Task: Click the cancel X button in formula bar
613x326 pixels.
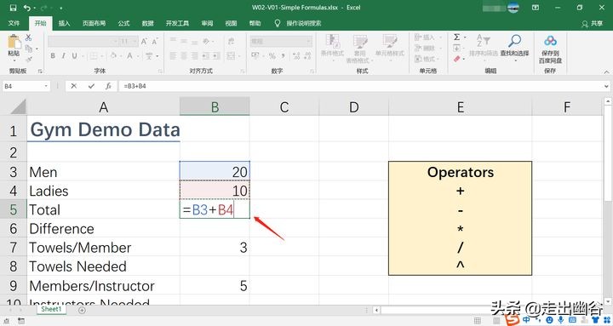Action: [73, 86]
